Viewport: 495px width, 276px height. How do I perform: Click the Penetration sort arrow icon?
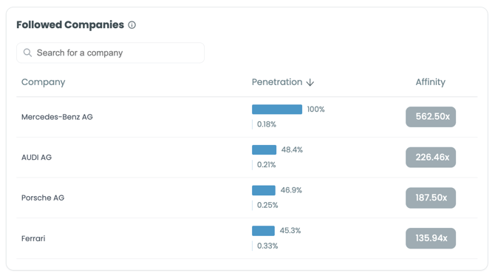point(310,82)
